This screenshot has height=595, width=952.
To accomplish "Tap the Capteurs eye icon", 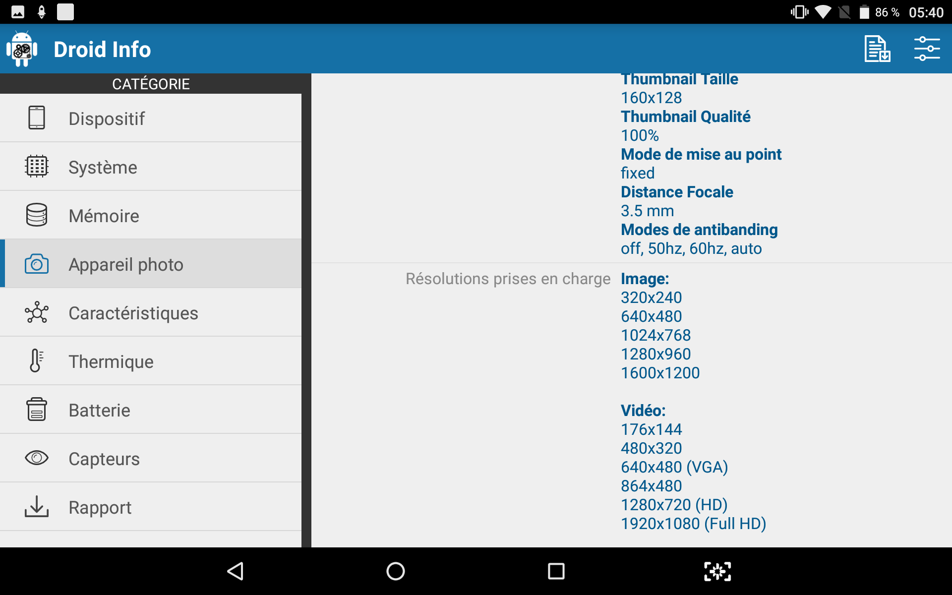I will click(x=37, y=458).
